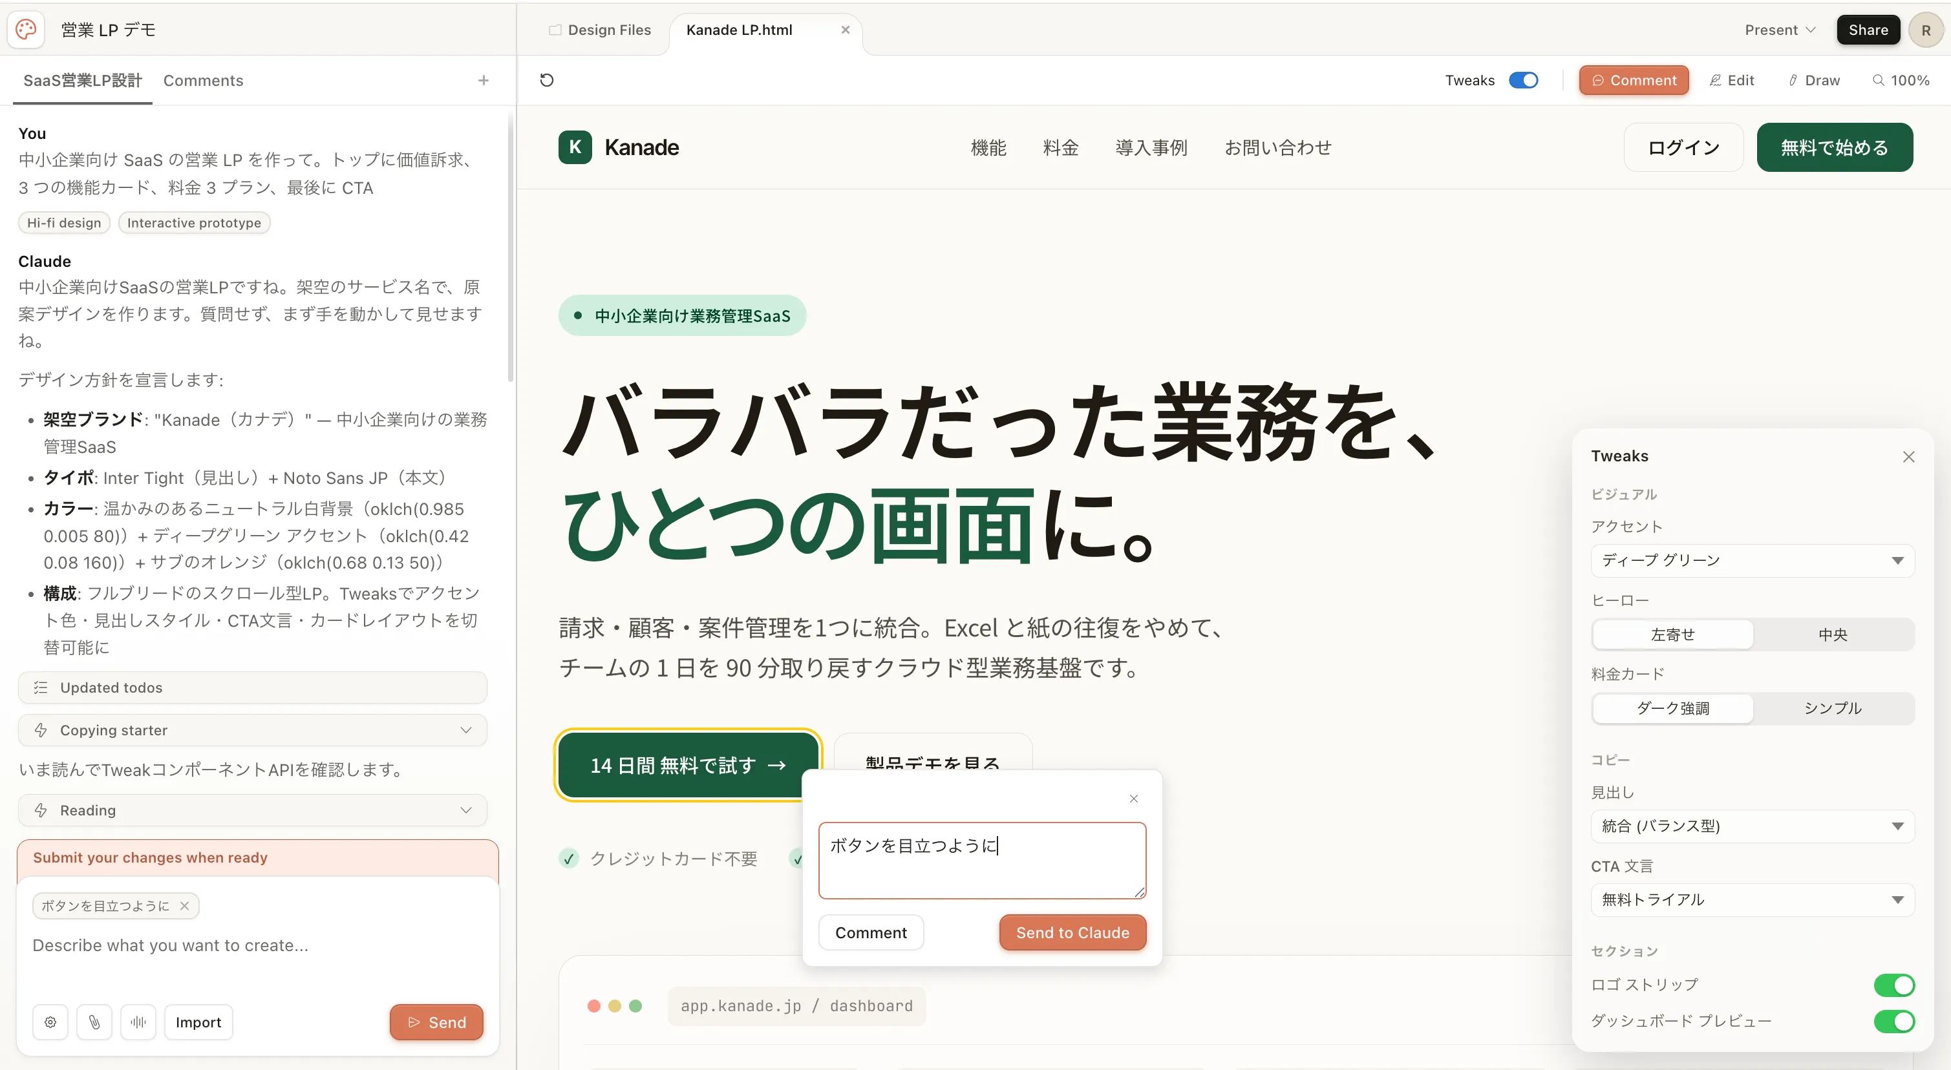1951x1070 pixels.
Task: Open the アクセント color dropdown showing ディープ グリーン
Action: (x=1752, y=560)
